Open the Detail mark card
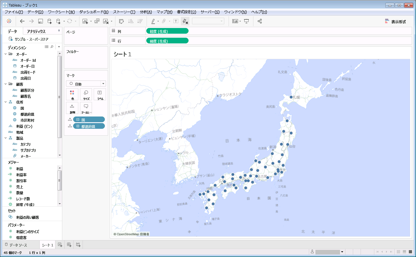 [x=72, y=108]
